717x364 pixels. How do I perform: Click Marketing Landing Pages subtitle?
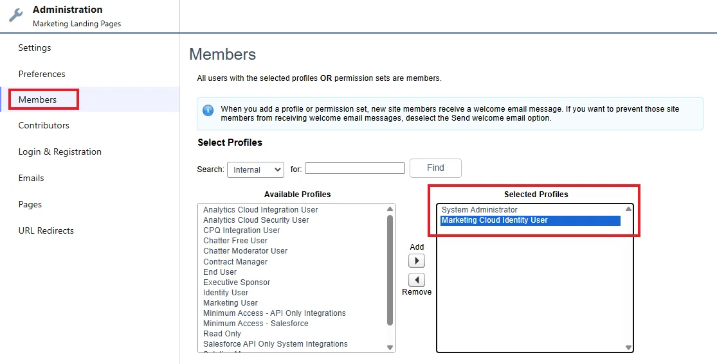point(77,24)
